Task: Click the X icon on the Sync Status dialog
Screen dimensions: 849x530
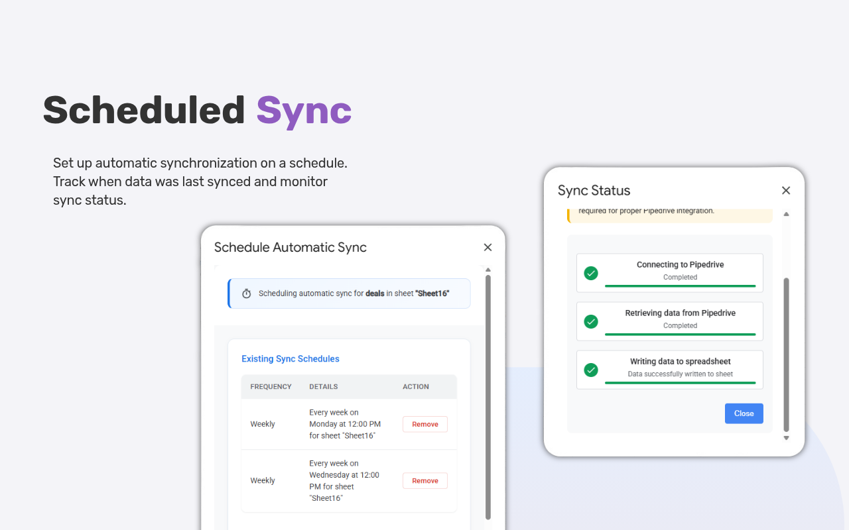Action: click(786, 190)
